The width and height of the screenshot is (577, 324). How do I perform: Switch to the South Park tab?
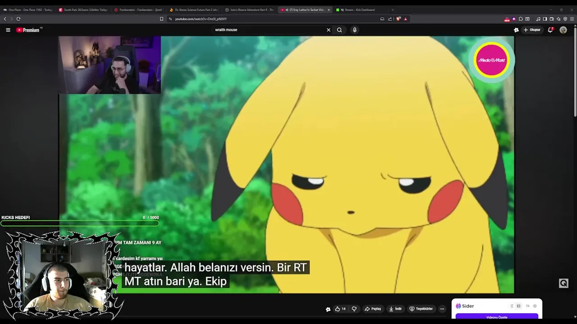coord(83,9)
